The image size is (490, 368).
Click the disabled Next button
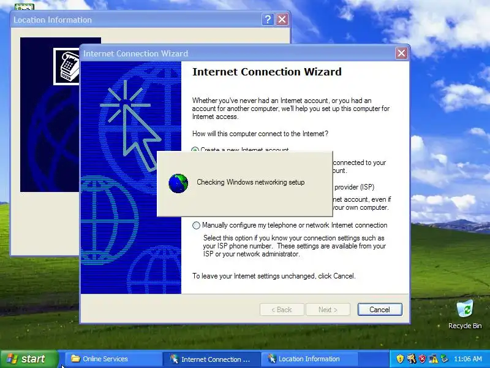coord(328,310)
